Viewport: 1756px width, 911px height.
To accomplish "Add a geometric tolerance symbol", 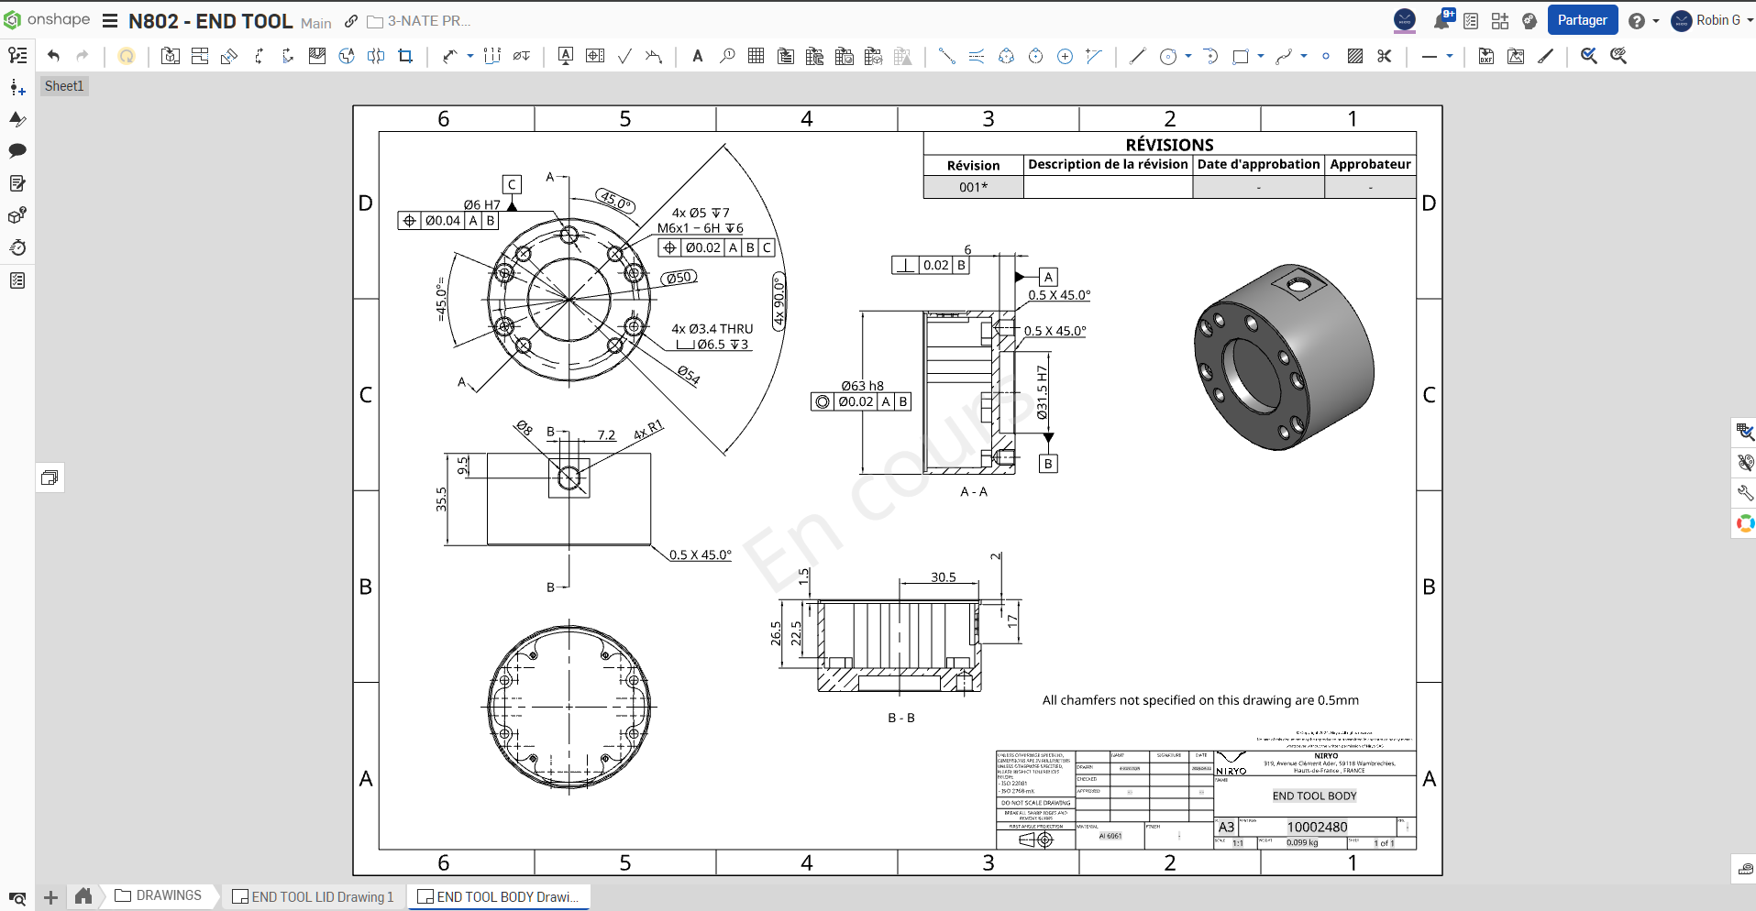I will [x=594, y=56].
